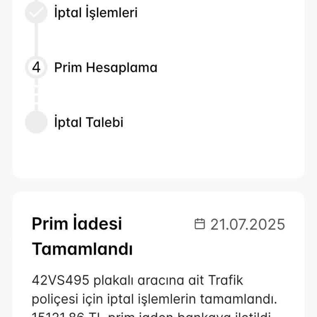Select the İptal İşlemleri step label
Image resolution: width=317 pixels, height=317 pixels.
pos(96,13)
